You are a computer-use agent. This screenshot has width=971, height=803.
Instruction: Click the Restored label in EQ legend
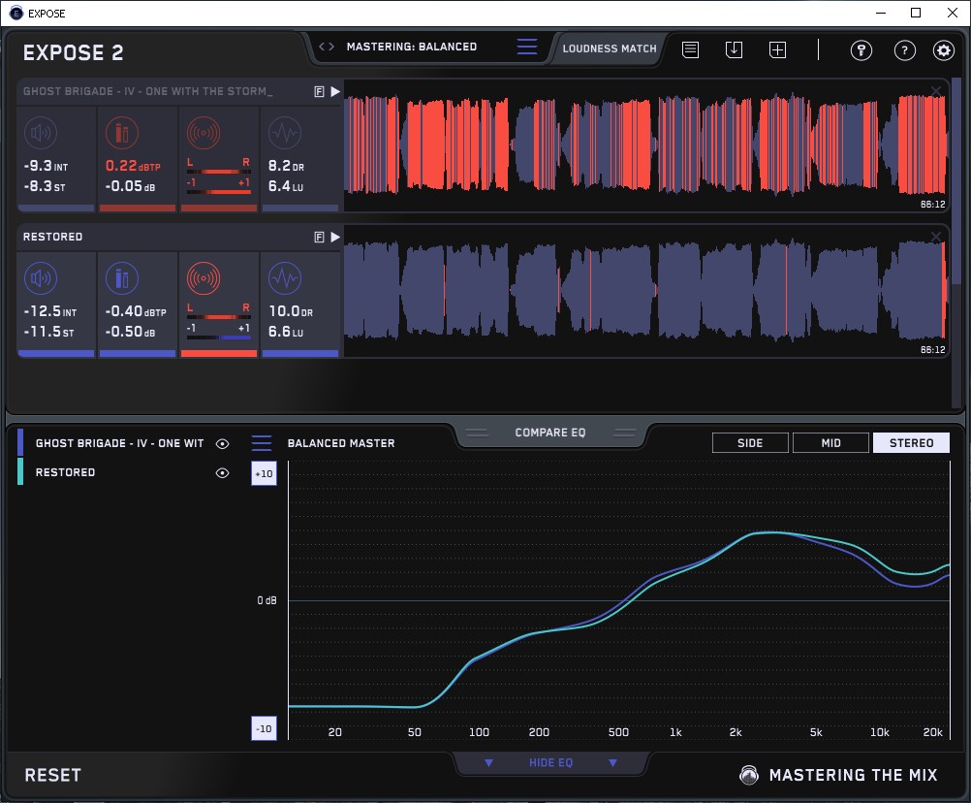65,472
